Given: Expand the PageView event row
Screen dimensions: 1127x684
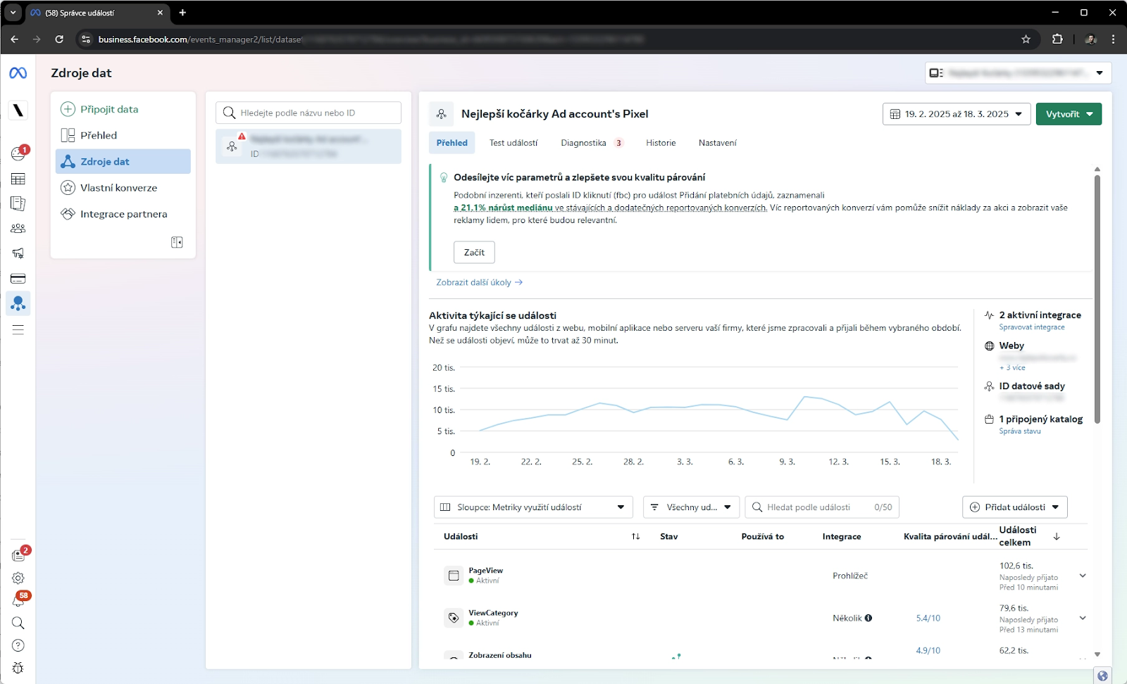Looking at the screenshot, I should 1083,576.
